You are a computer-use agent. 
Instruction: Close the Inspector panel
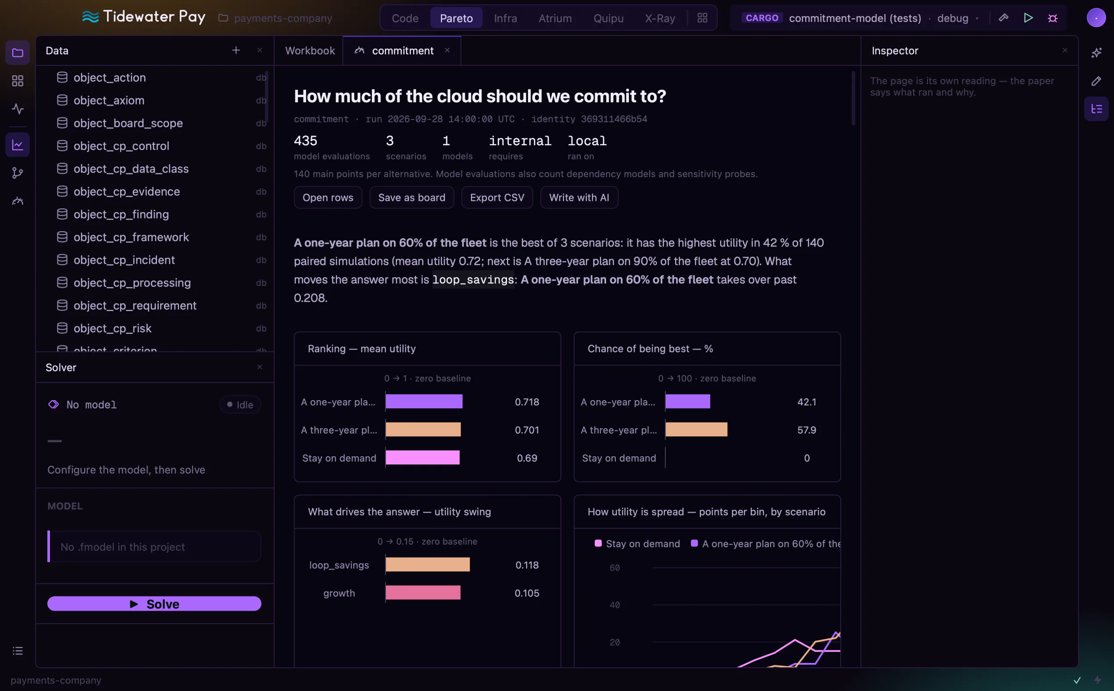[x=1065, y=50]
